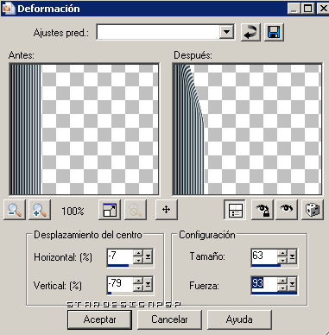This screenshot has width=329, height=335.
Task: Click the navigate crosshair arrows icon
Action: click(167, 210)
